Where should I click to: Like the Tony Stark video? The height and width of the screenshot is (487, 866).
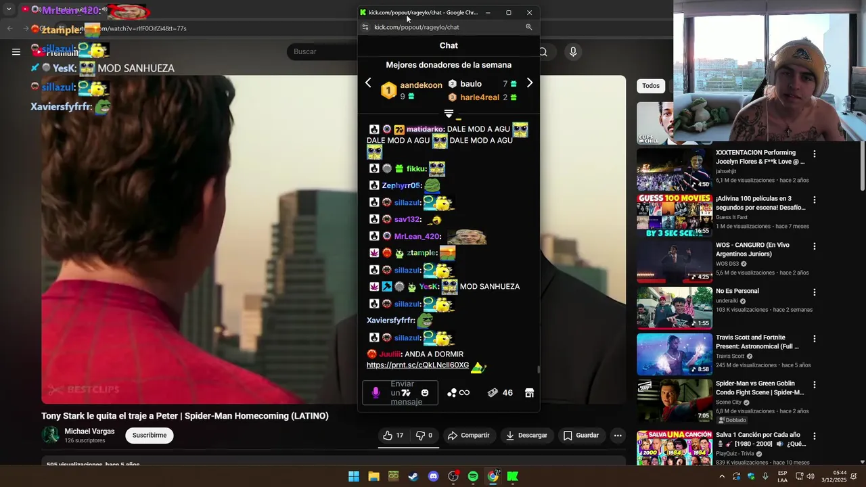(393, 436)
